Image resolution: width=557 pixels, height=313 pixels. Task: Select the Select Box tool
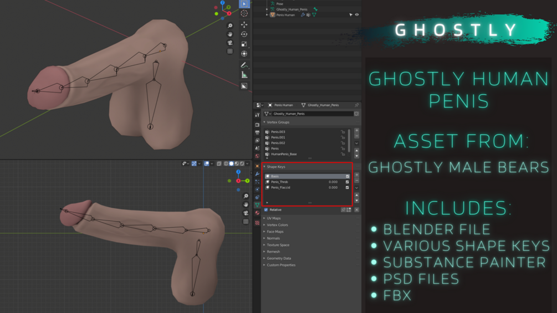244,3
